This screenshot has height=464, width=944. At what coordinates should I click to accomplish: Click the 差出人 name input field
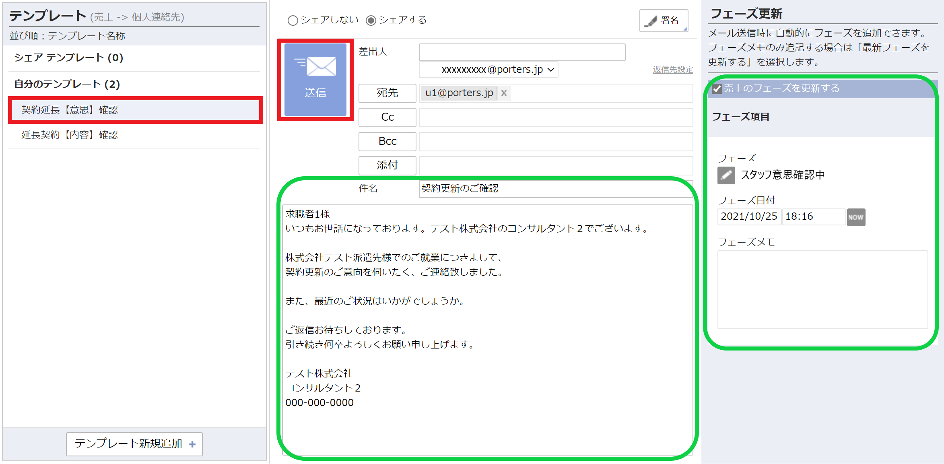point(522,52)
